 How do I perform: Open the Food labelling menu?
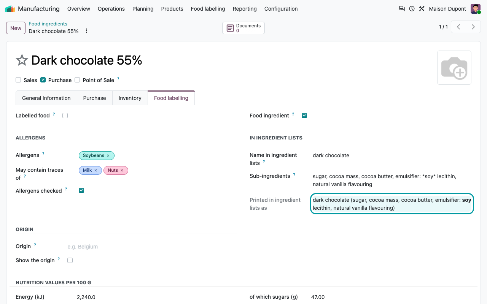coord(208,9)
